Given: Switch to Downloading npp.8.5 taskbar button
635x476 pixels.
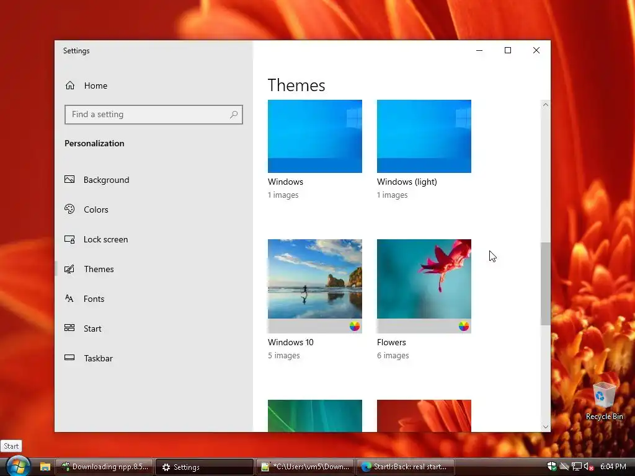Looking at the screenshot, I should (104, 467).
